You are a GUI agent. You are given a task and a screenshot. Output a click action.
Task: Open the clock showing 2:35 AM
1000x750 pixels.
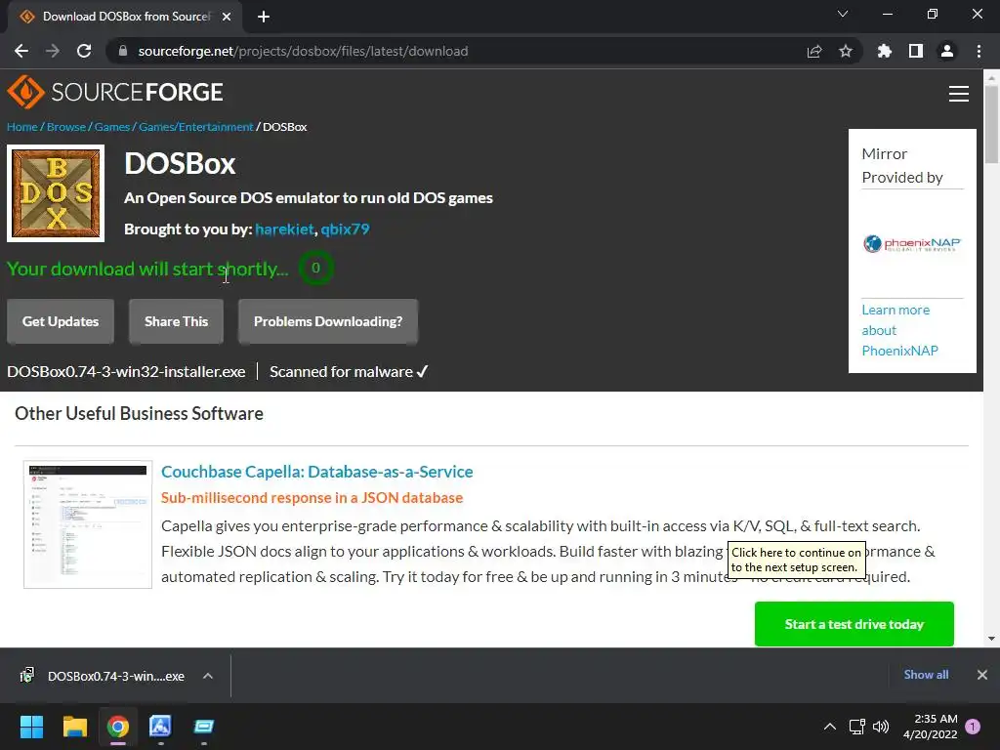[x=931, y=727]
